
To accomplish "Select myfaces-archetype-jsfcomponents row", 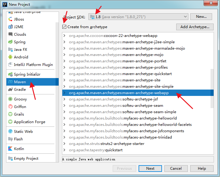I will 138,131.
